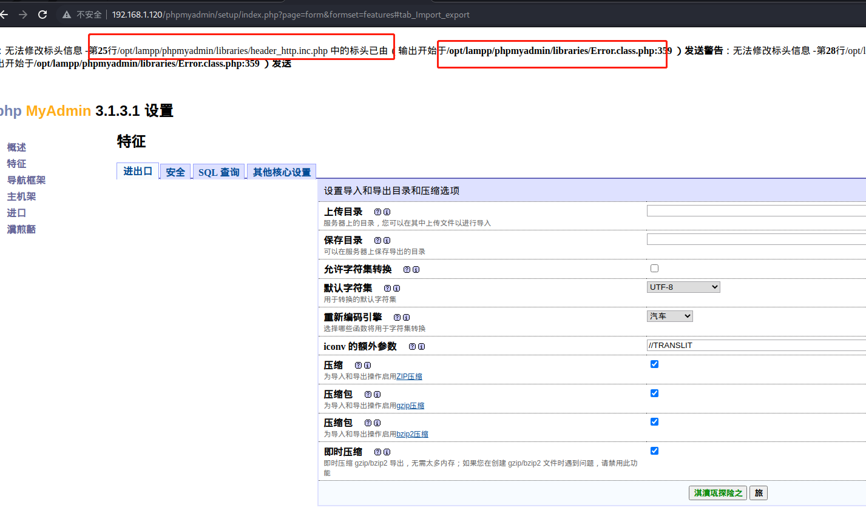The width and height of the screenshot is (866, 519).
Task: Open question-mark icon for 重新编码引擎
Action: (397, 318)
